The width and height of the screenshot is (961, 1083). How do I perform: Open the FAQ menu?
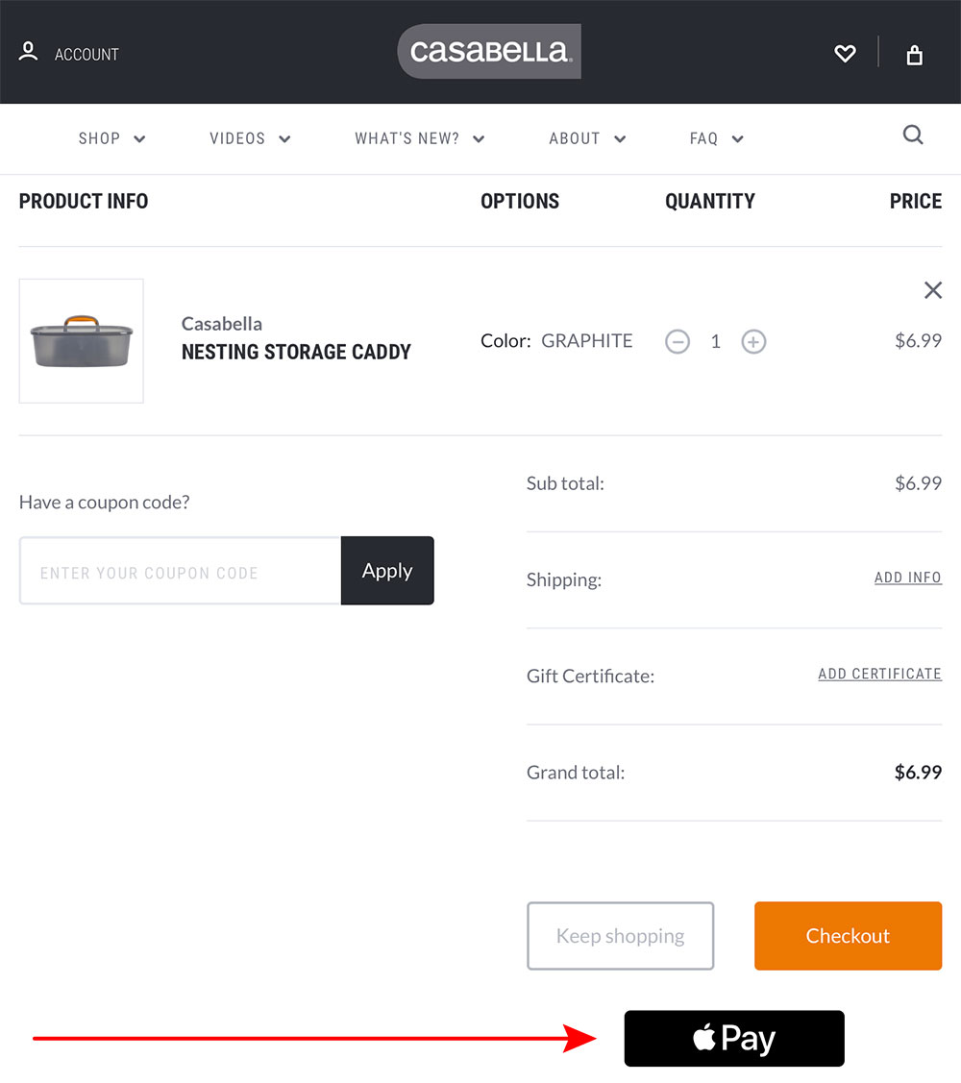click(703, 138)
